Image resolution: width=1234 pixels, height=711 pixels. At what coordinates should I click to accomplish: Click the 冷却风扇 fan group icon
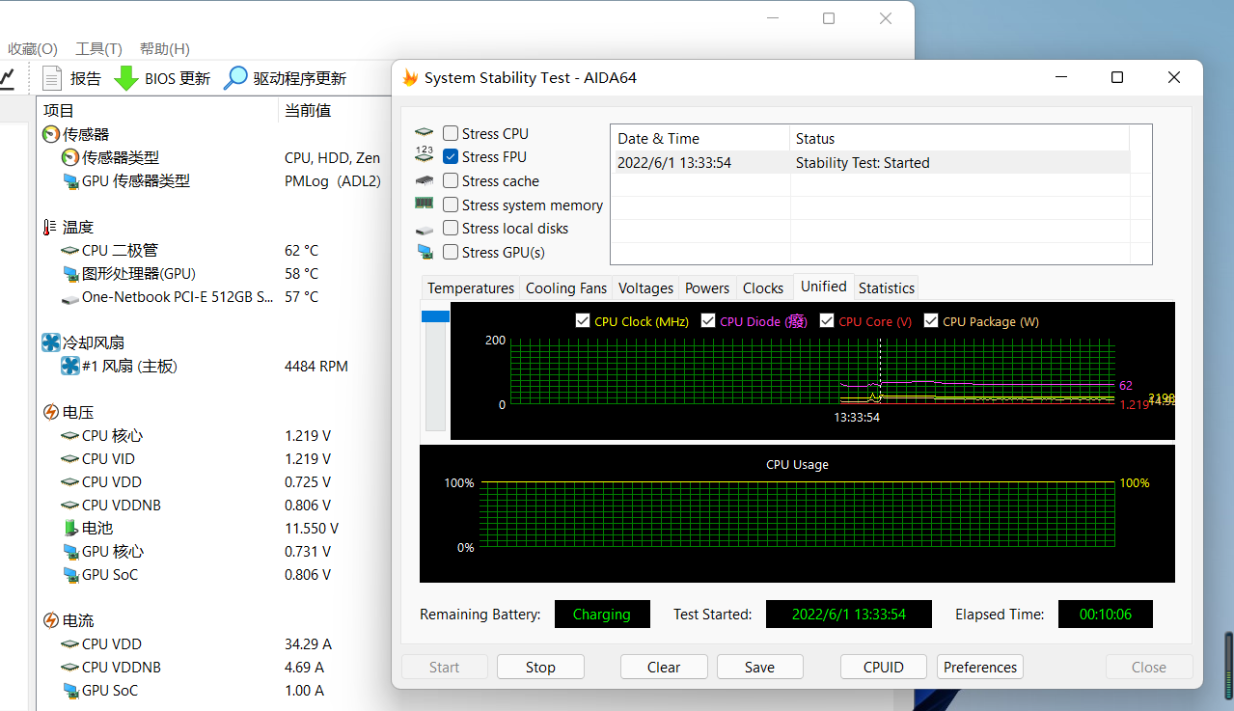click(51, 342)
